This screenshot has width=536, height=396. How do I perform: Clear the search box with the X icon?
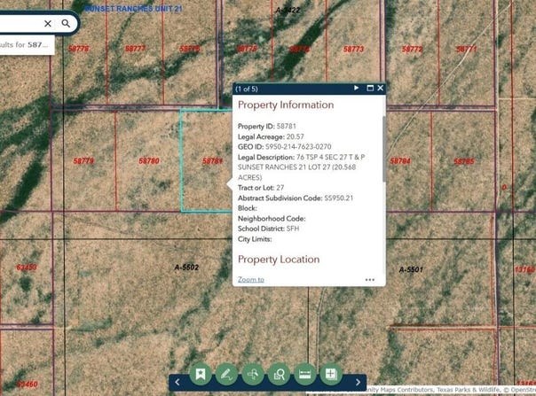pos(48,24)
